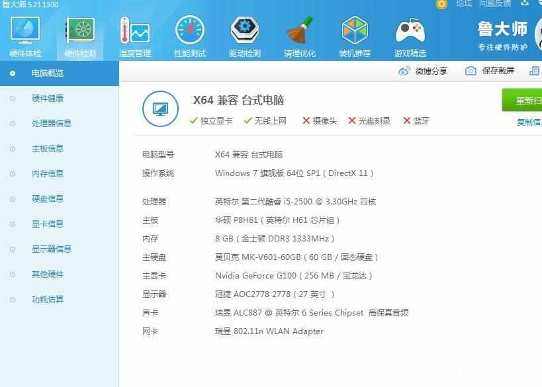Screen dimensions: 542x387
Task: Click the 操作系统 row label
Action: [158, 173]
